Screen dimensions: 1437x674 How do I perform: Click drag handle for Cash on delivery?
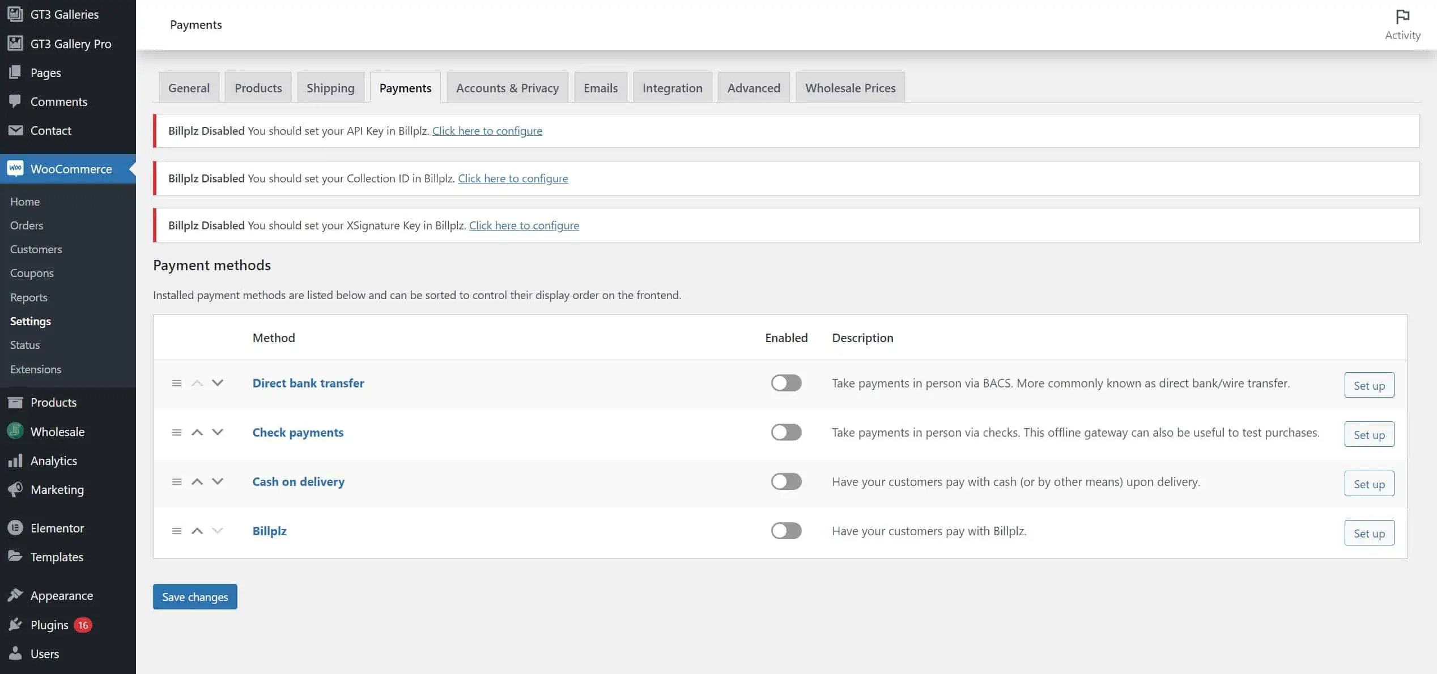pyautogui.click(x=177, y=481)
